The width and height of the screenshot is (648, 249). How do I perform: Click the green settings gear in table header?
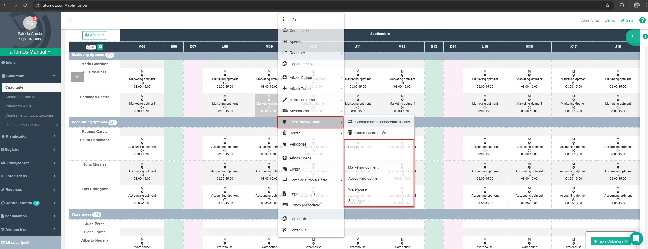[100, 47]
